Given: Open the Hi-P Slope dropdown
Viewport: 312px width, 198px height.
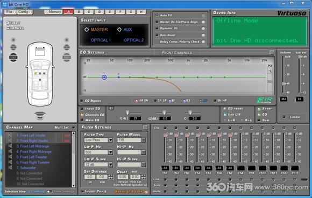Looking at the screenshot, I should pos(143,165).
